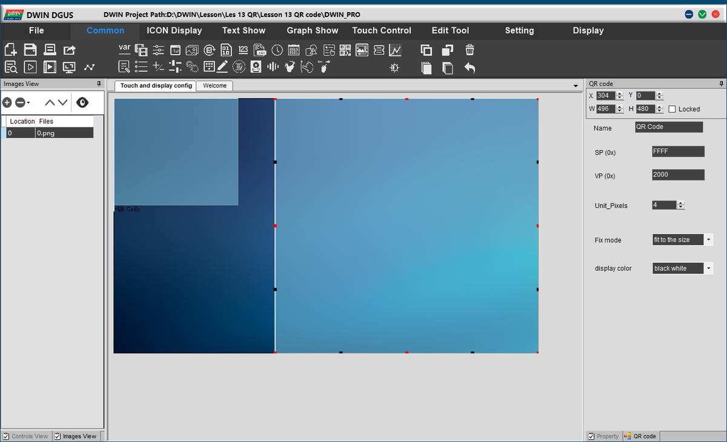
Task: Click the move image down arrow
Action: pyautogui.click(x=62, y=103)
